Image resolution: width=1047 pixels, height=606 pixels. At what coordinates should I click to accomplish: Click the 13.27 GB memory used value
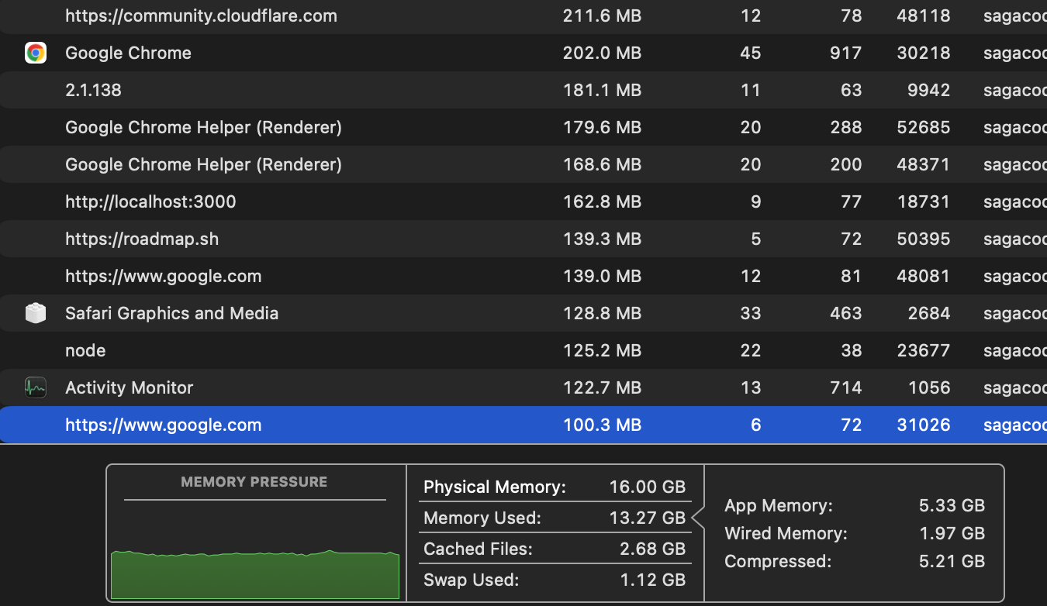[x=647, y=518]
